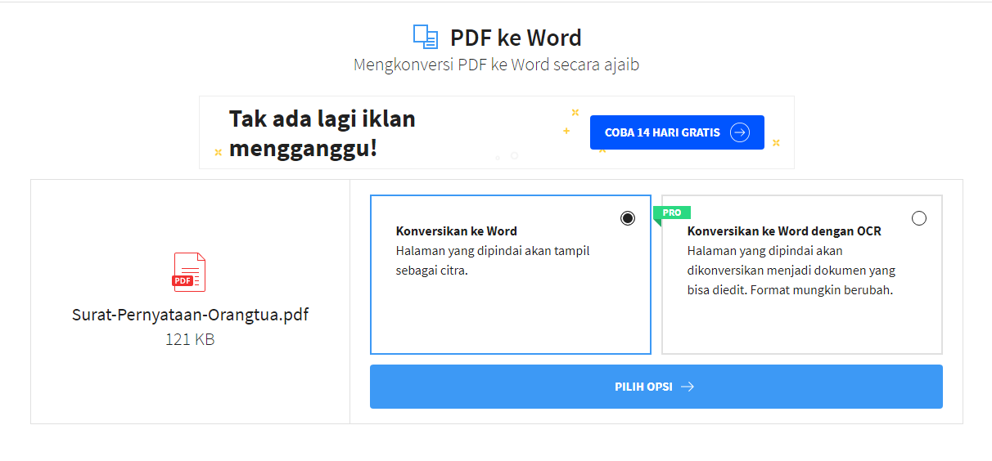The width and height of the screenshot is (992, 461).
Task: Click the 'tampil sebagai citra' option description
Action: tap(493, 261)
